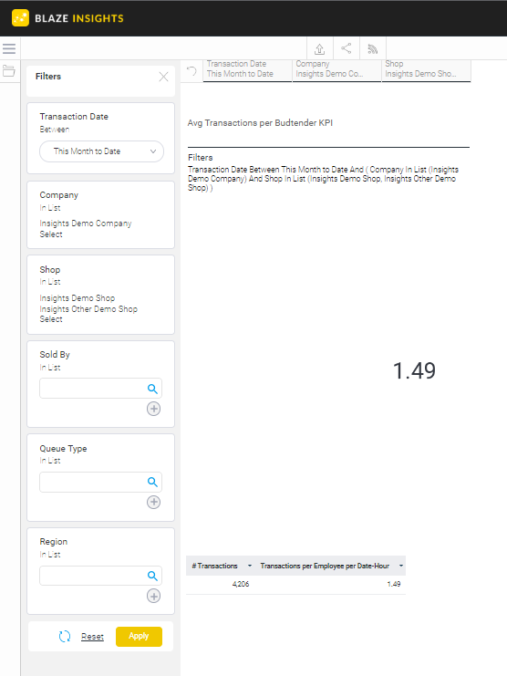Click Select under Company filter
The width and height of the screenshot is (507, 676).
[51, 234]
